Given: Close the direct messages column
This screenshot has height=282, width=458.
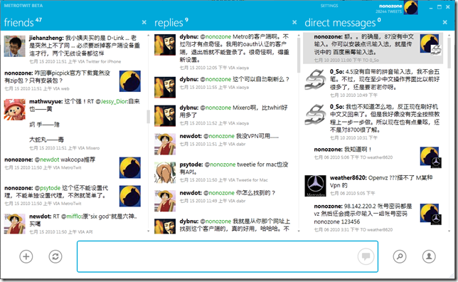Looking at the screenshot, I should pos(445,22).
